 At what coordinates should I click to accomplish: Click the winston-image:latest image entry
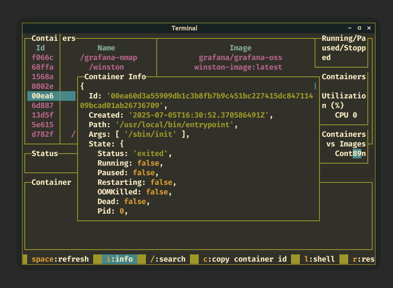pyautogui.click(x=238, y=67)
